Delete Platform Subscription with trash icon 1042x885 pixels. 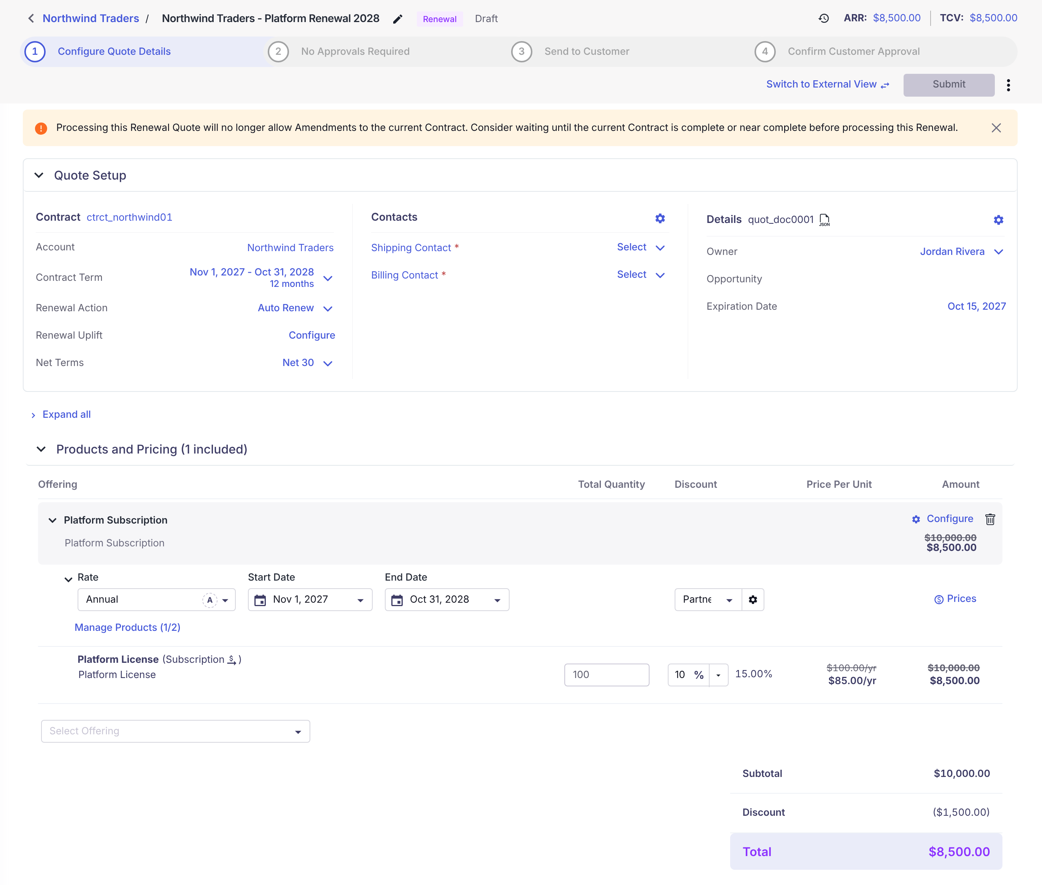click(x=990, y=519)
